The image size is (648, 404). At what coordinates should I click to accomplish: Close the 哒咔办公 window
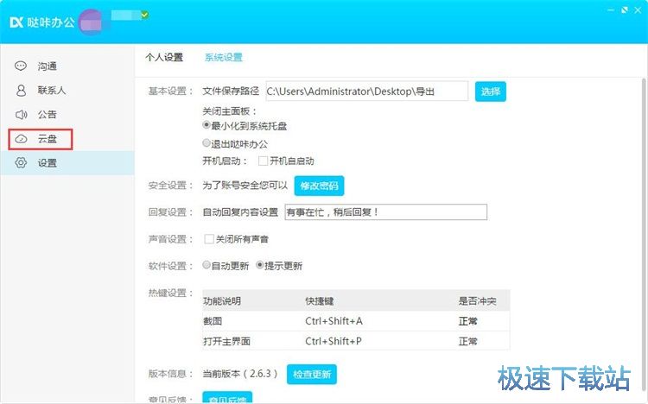(638, 9)
